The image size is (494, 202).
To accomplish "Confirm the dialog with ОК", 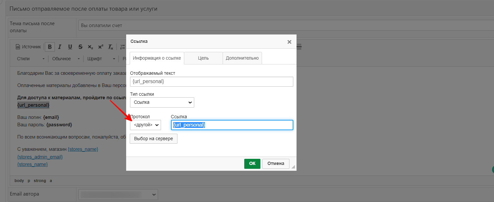I will coord(252,164).
